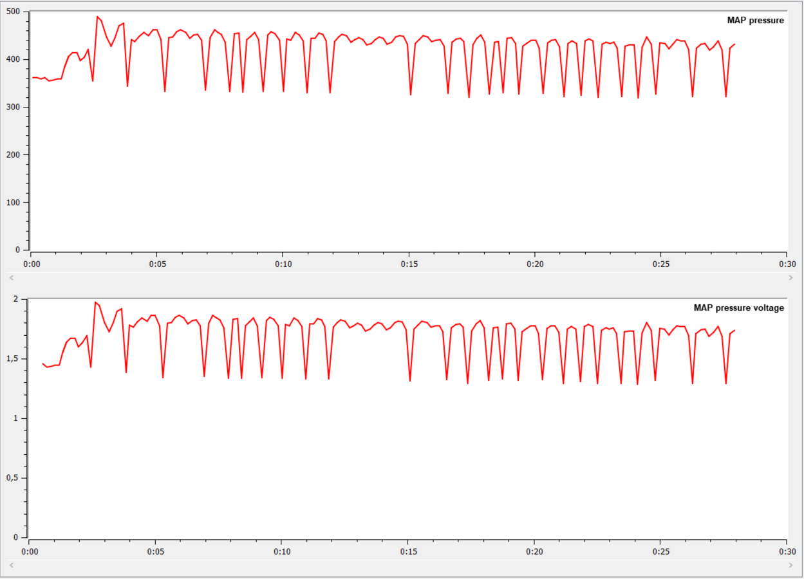Click the highest peak of MAP pressure curve

97,17
